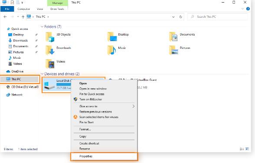Click the '1 item selected' status text

(x=28, y=149)
